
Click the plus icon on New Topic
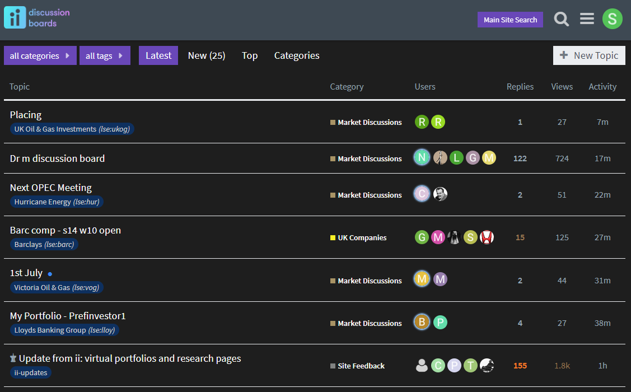pos(564,55)
